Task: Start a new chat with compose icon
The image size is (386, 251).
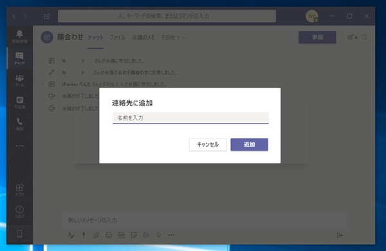Action: tap(47, 16)
